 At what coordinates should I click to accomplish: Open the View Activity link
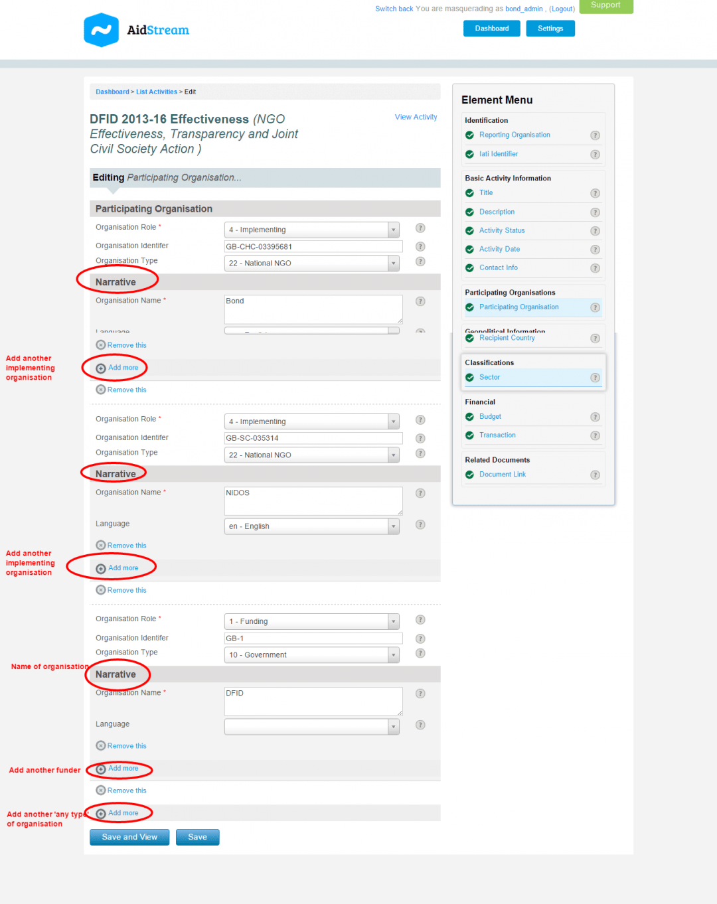(416, 117)
